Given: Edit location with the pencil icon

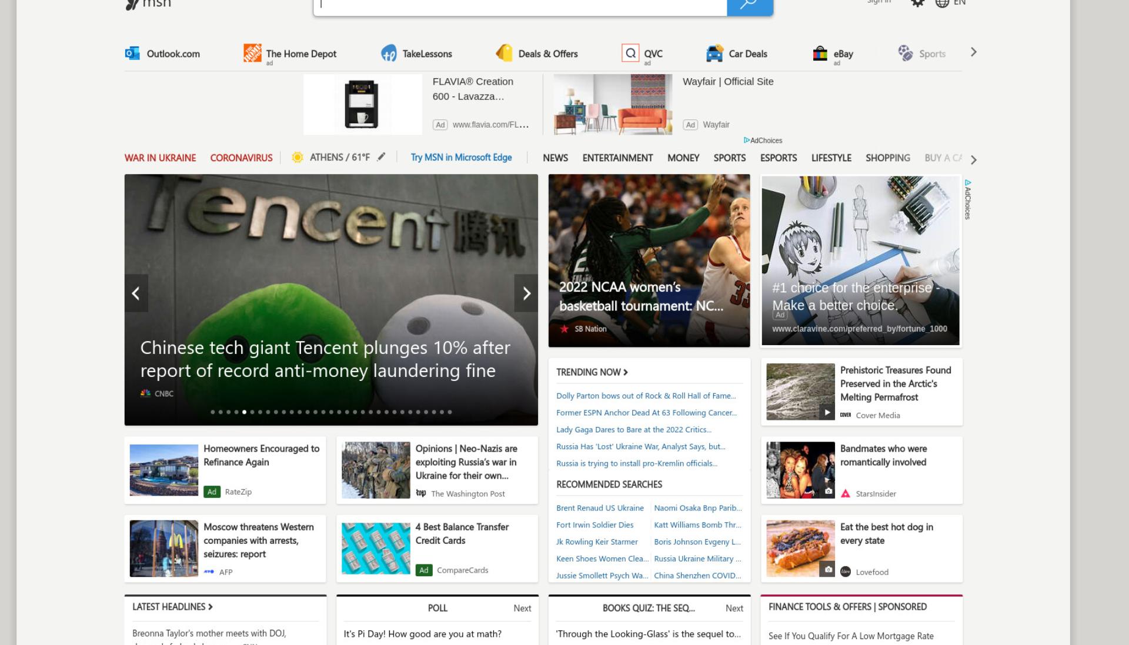Looking at the screenshot, I should tap(381, 156).
